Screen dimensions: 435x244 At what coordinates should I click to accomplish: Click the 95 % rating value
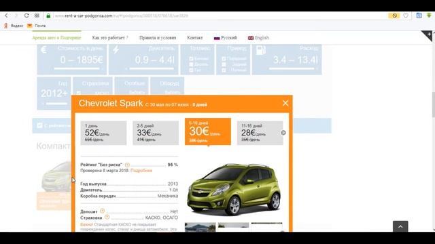click(173, 165)
